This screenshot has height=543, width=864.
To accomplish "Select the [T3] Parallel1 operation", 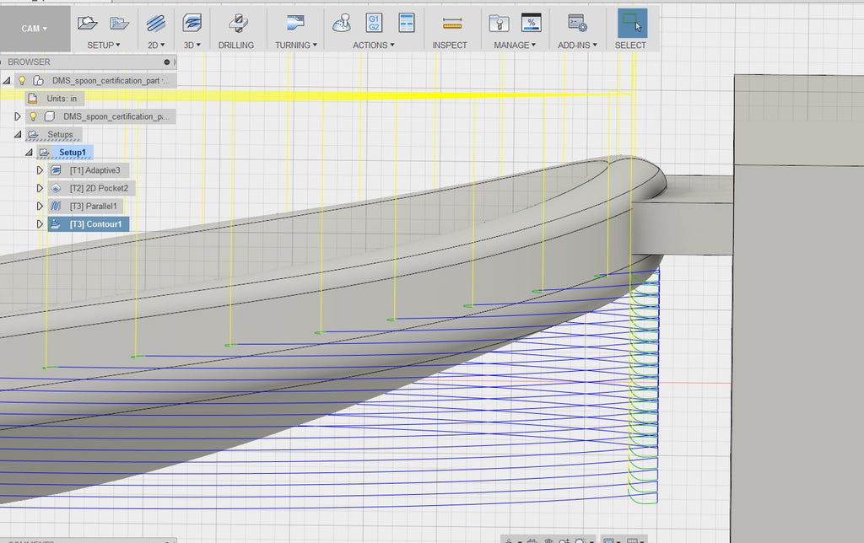I will click(93, 206).
